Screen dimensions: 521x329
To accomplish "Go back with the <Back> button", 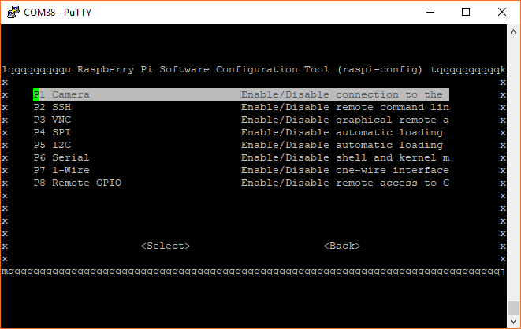I will [x=342, y=246].
